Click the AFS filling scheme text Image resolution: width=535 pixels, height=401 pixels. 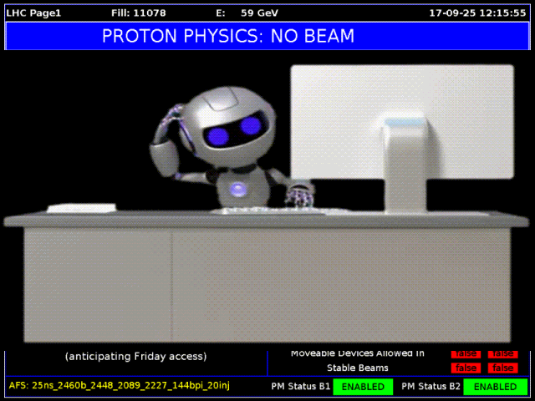119,385
